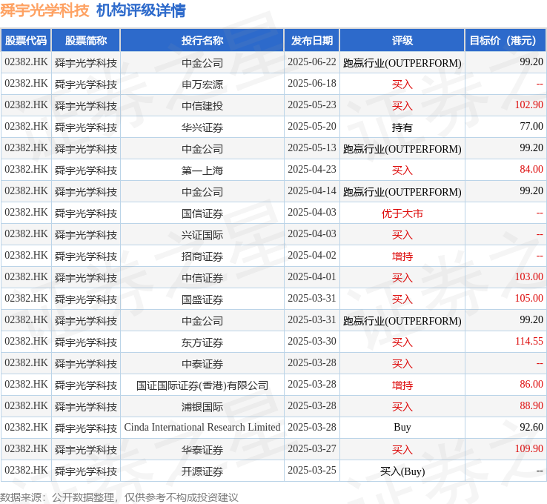The image size is (547, 504).
Task: Click the date 2025-04-23
Action: click(312, 169)
